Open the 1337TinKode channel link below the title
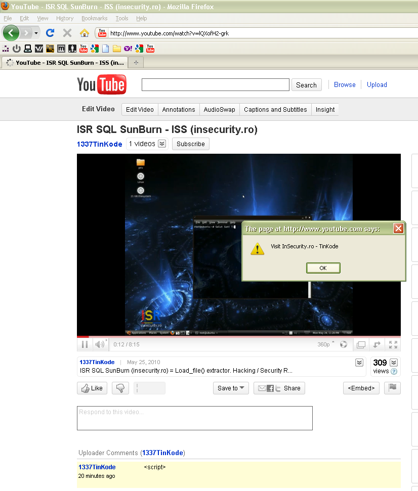418x491 pixels. pos(100,144)
